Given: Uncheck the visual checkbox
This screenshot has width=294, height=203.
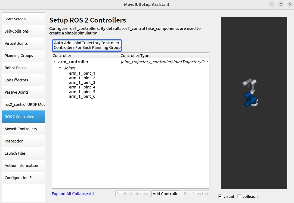Looking at the screenshot, I should pyautogui.click(x=220, y=196).
